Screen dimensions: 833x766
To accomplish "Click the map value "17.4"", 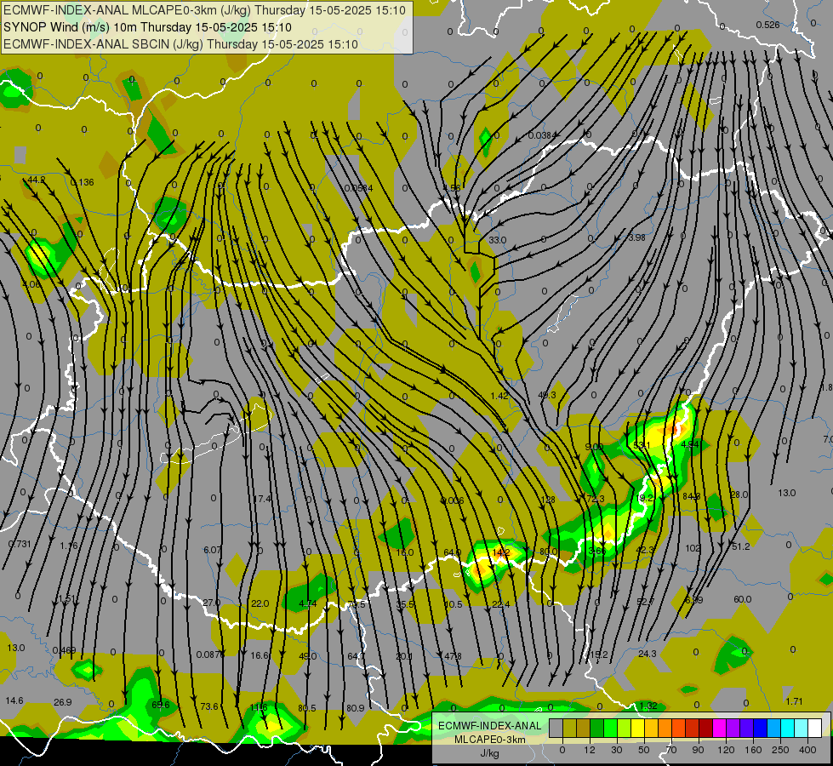I will coord(262,499).
